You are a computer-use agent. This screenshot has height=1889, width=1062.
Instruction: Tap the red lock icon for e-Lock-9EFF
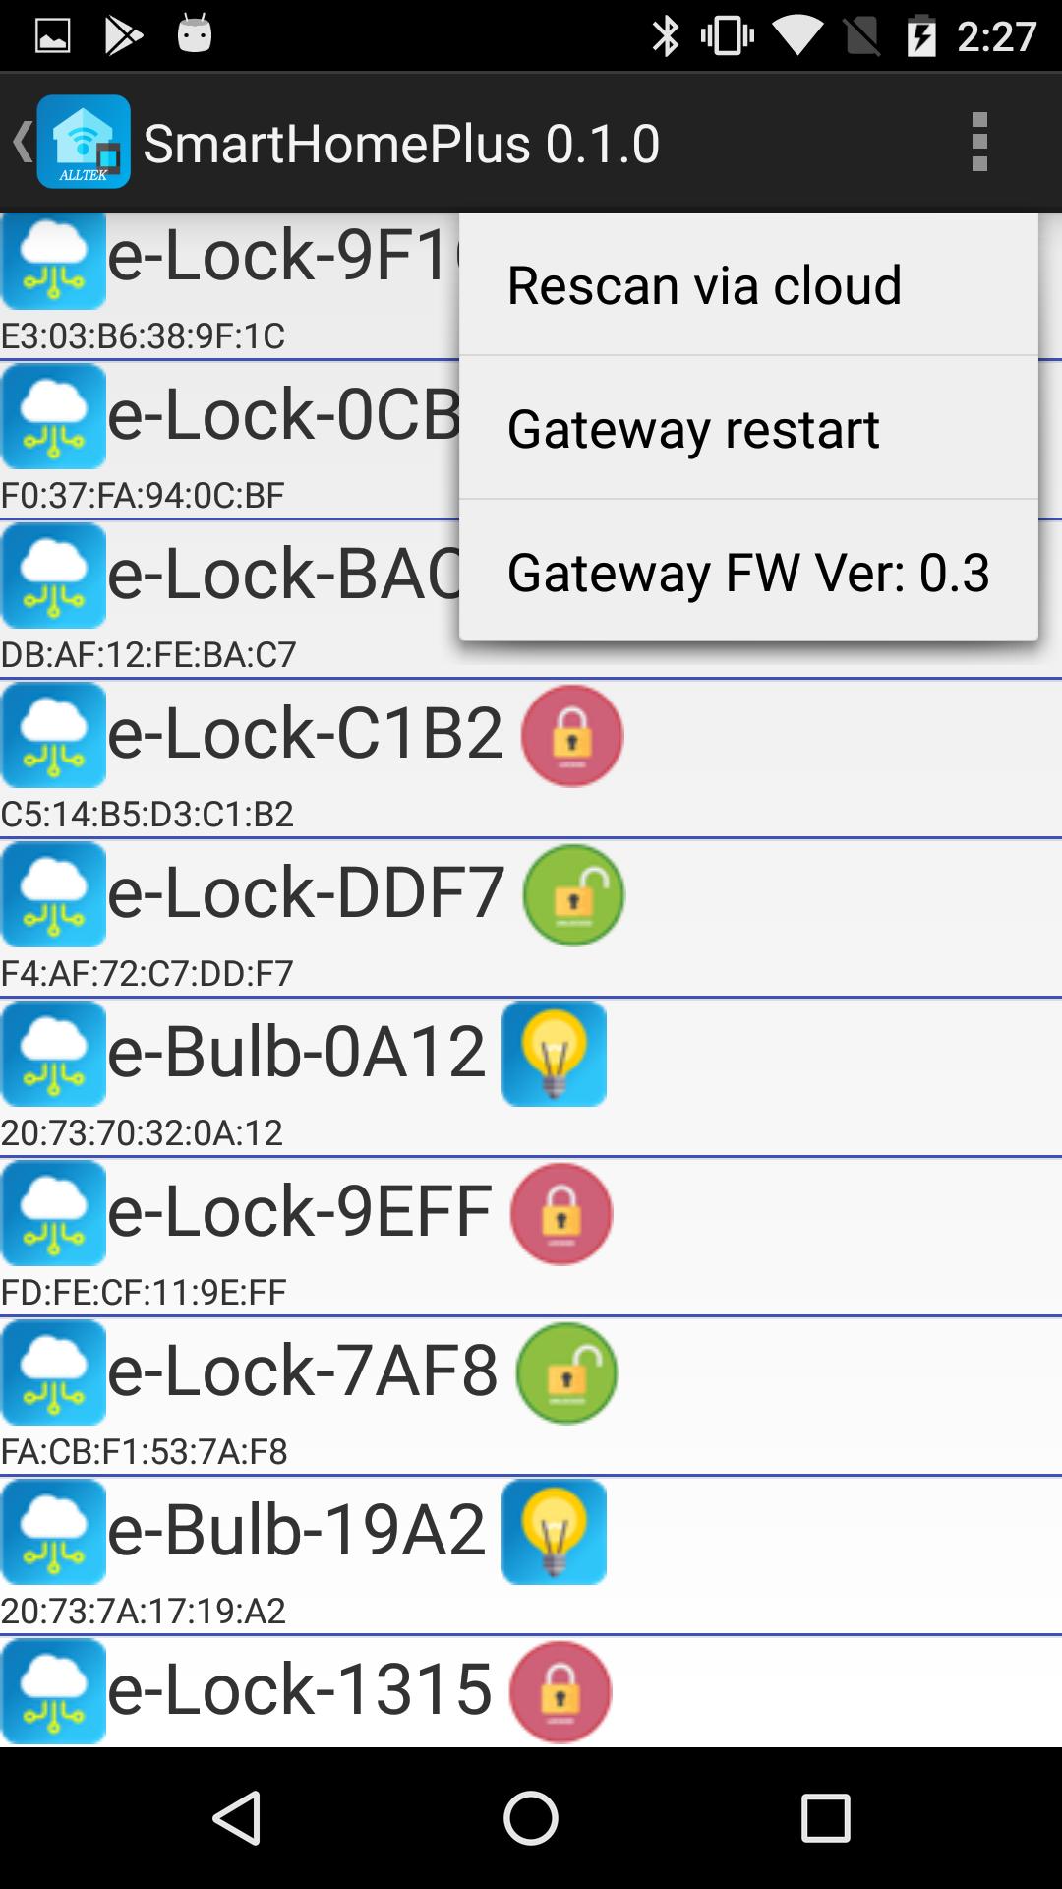tap(561, 1213)
